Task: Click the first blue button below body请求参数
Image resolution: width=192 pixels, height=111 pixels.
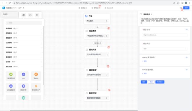Action: click(144, 82)
